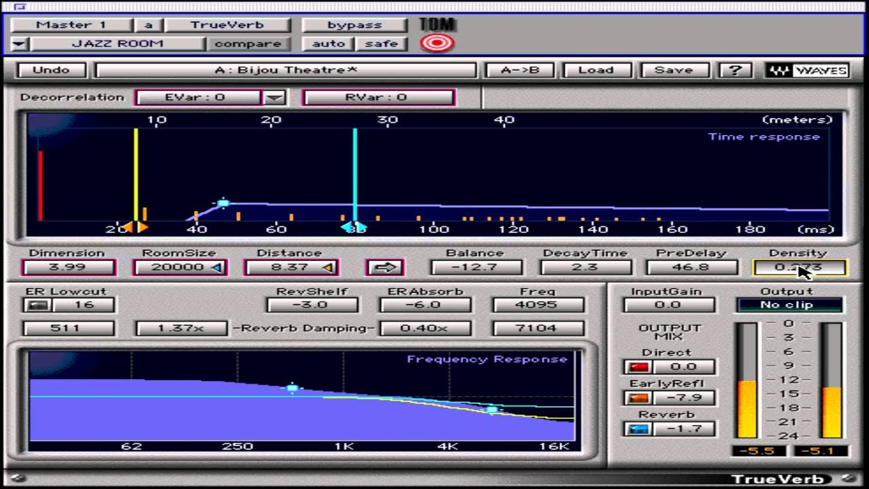Click the right output level meter
This screenshot has width=869, height=489.
click(x=832, y=380)
